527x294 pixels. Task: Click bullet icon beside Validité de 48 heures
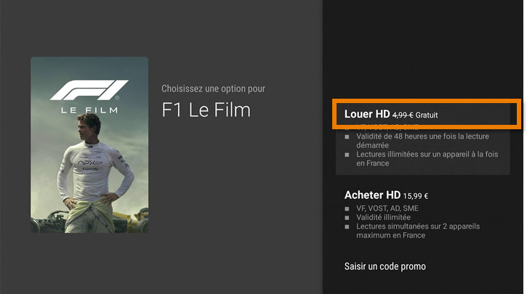(347, 136)
